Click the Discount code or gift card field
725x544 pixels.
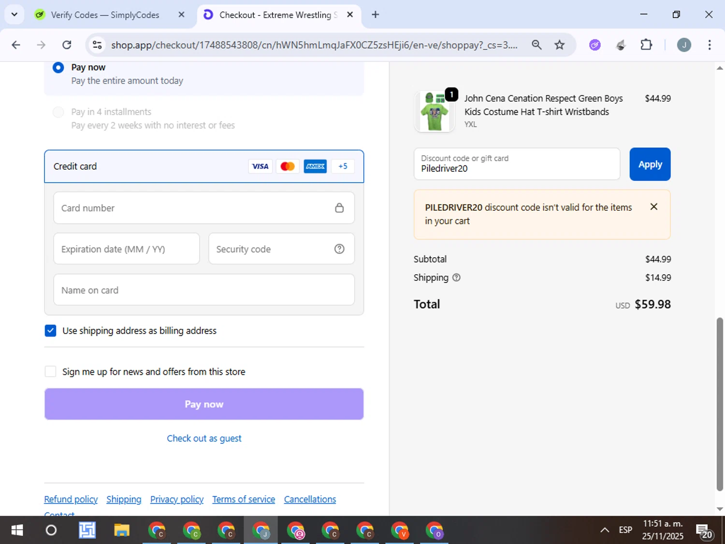point(517,164)
